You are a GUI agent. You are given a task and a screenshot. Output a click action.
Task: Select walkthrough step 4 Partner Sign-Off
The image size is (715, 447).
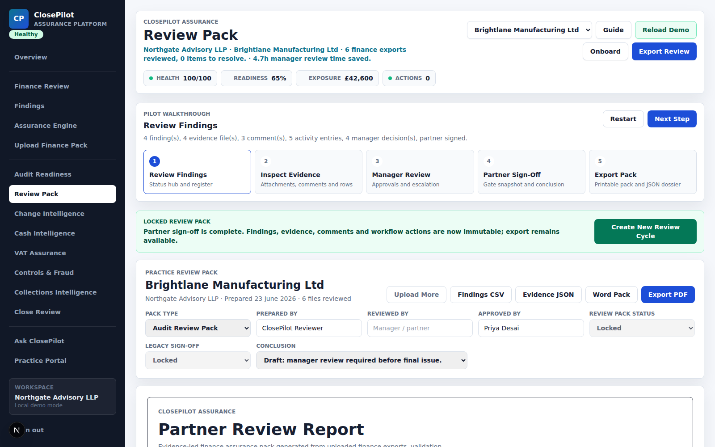pyautogui.click(x=531, y=172)
